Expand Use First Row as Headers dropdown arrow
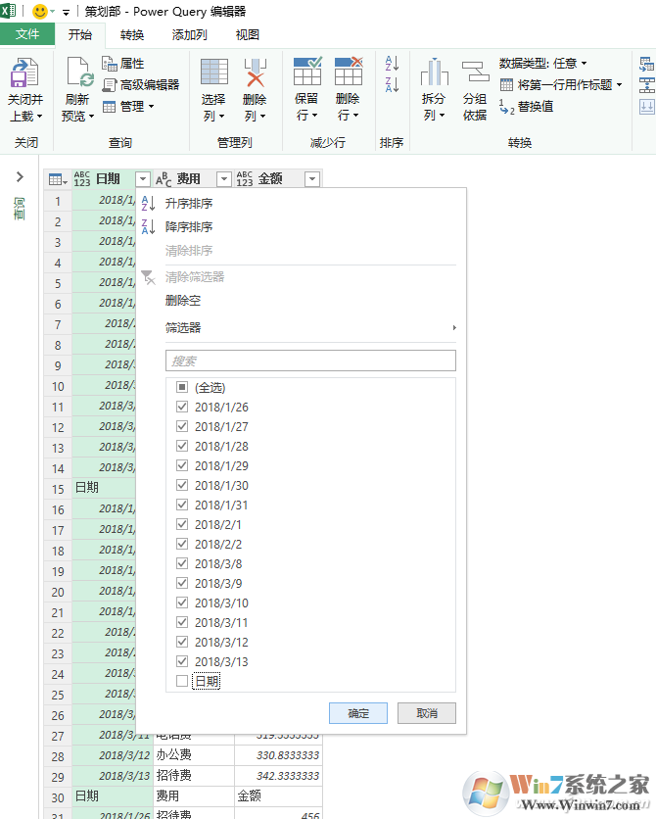Viewport: 656px width, 819px height. 620,84
